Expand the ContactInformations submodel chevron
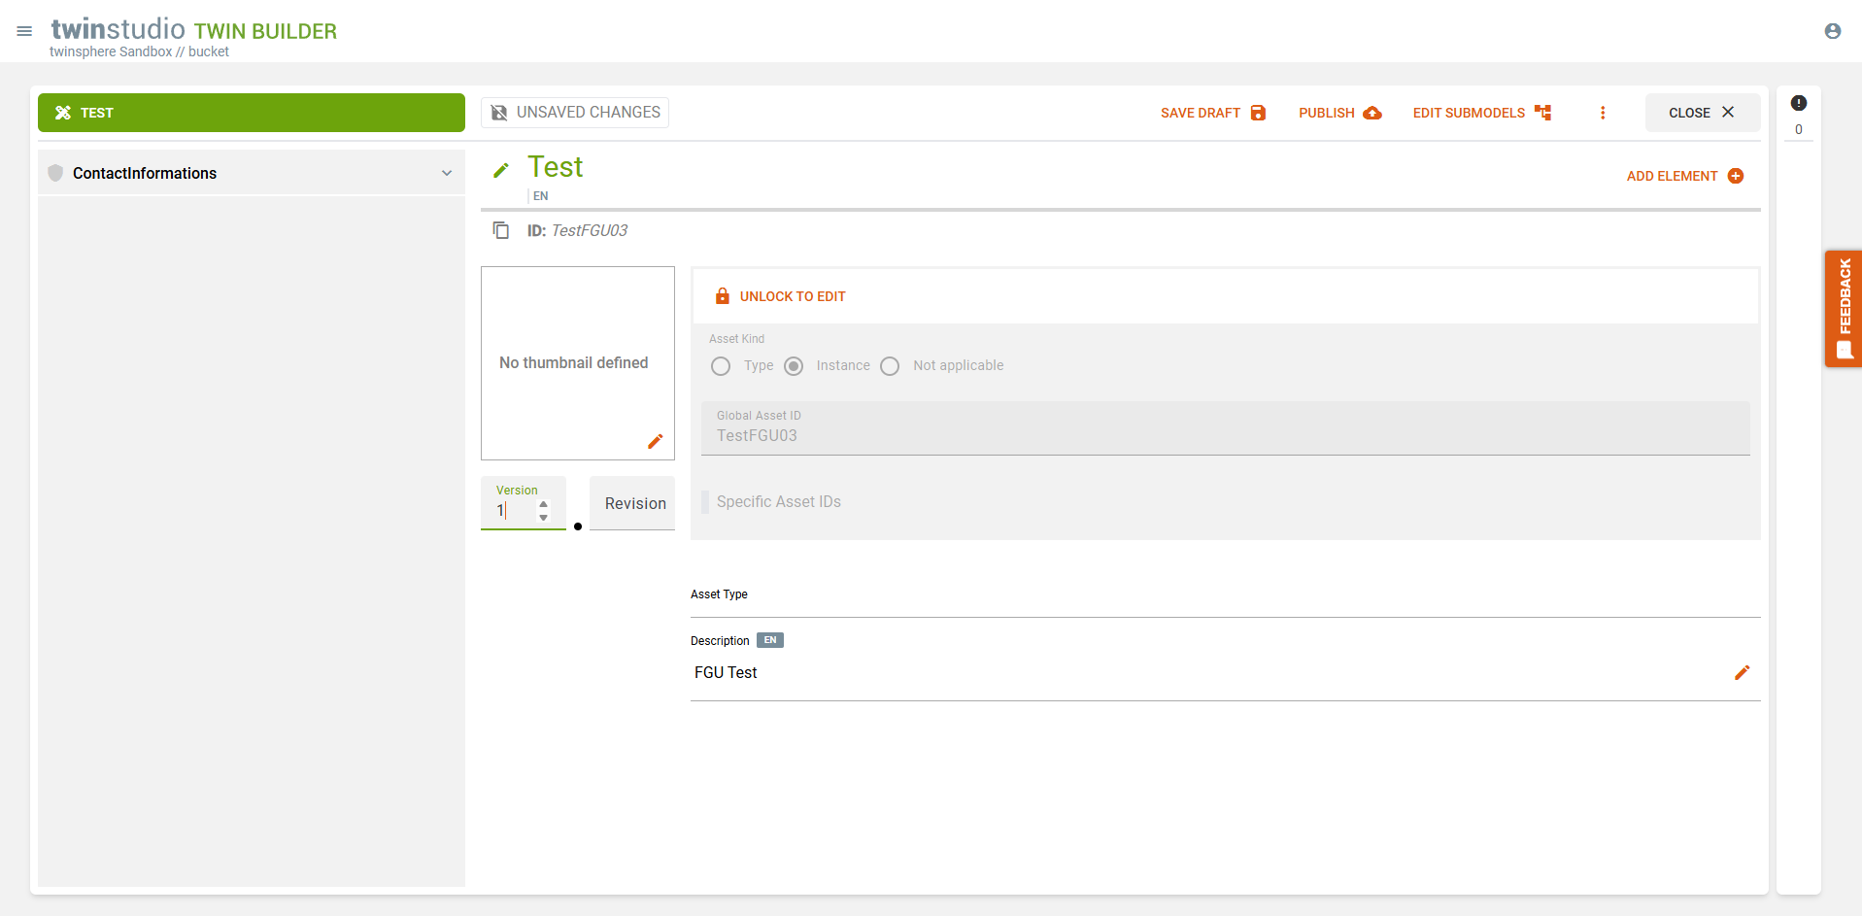 [447, 173]
